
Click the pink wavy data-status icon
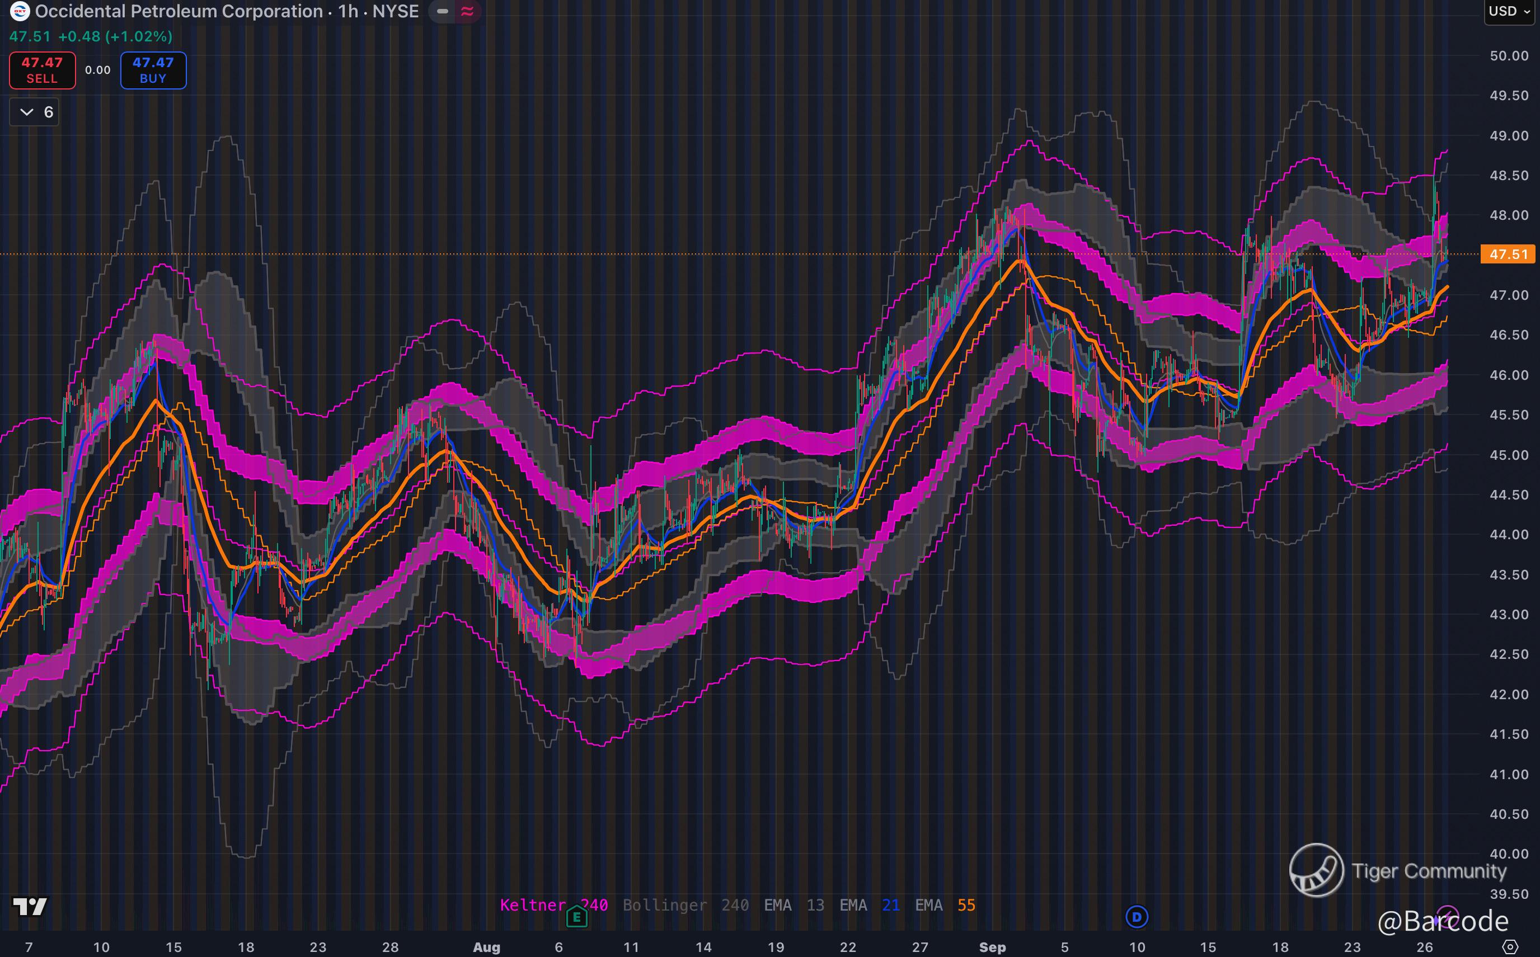coord(467,11)
